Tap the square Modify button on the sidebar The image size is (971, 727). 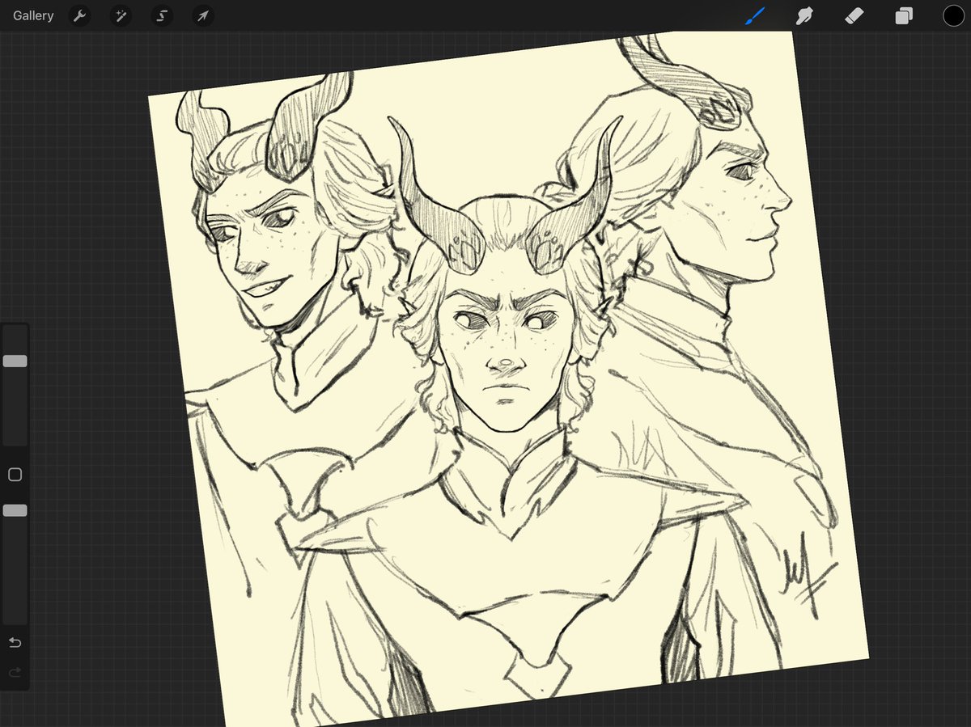[x=15, y=475]
